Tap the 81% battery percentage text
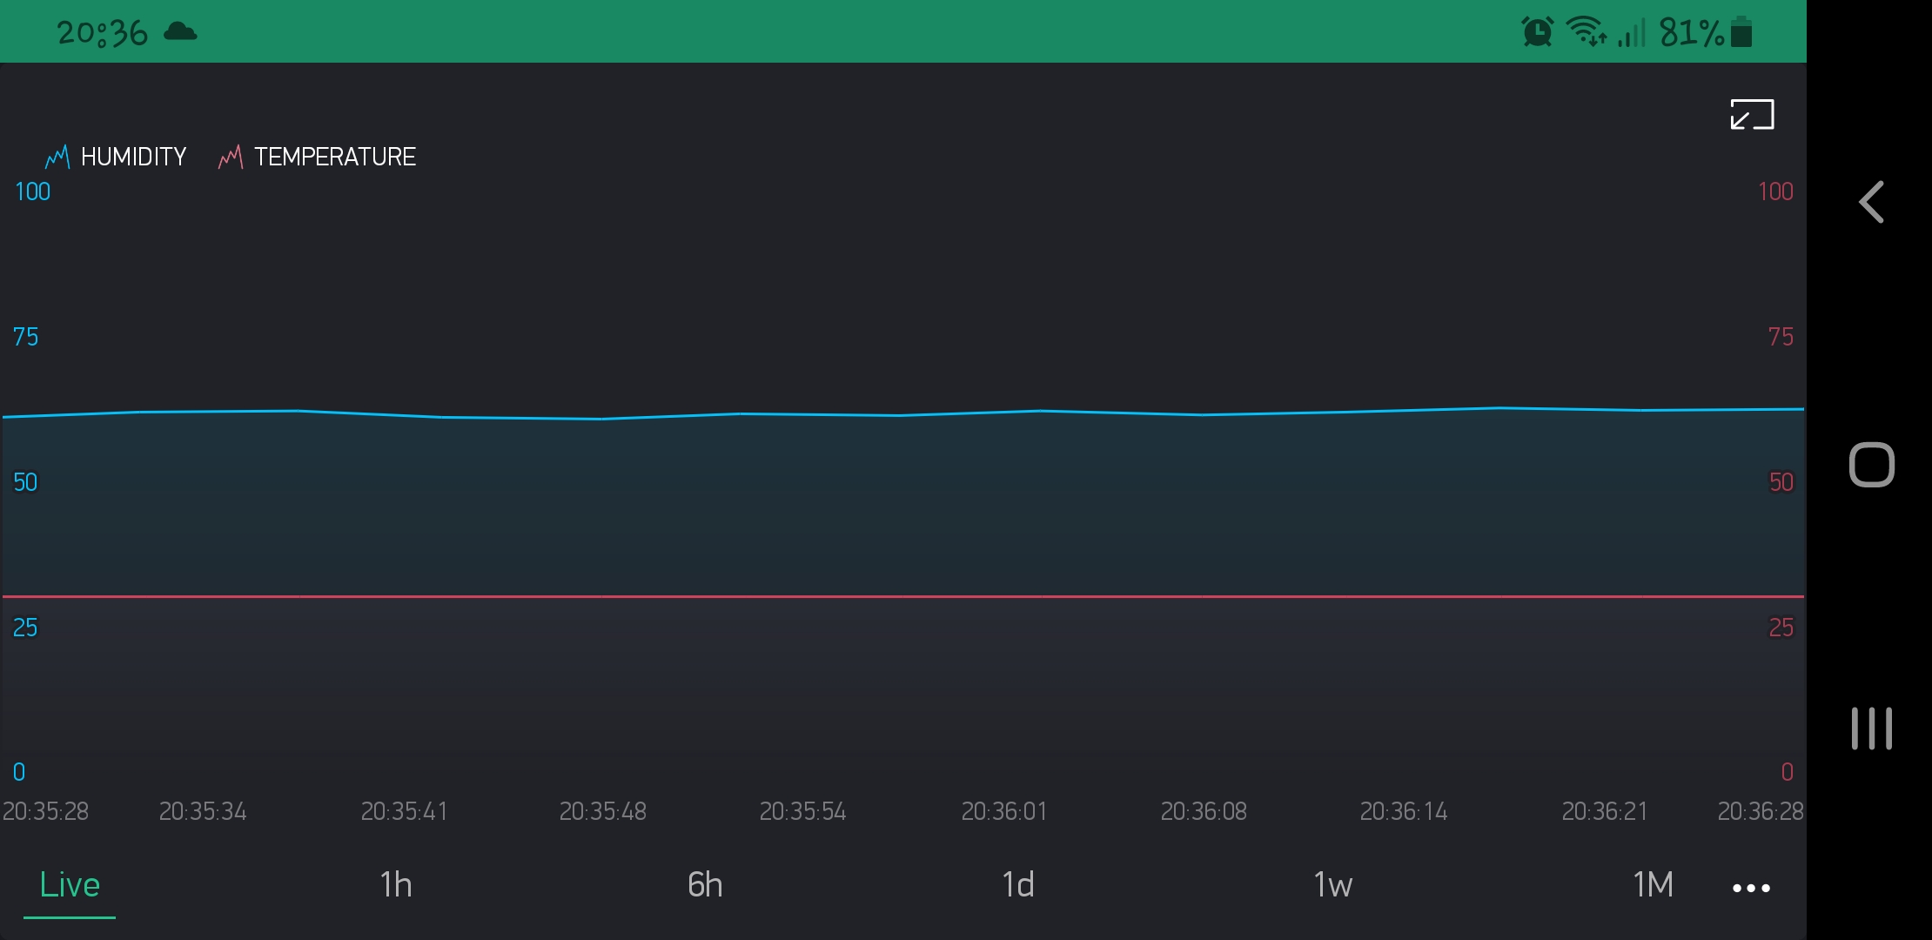Image resolution: width=1932 pixels, height=940 pixels. click(1692, 33)
